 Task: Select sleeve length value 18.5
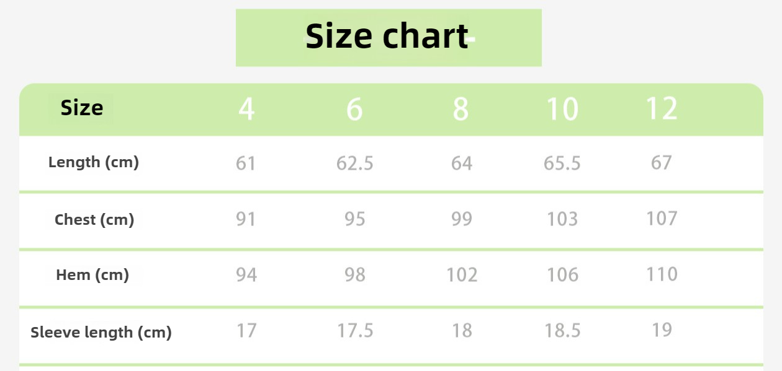coord(562,331)
